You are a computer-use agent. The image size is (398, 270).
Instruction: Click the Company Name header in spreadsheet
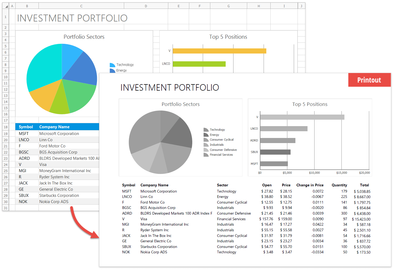(x=54, y=127)
